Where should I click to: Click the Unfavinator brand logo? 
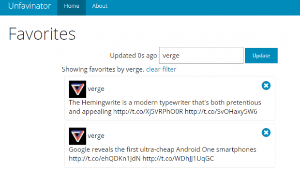tap(30, 6)
